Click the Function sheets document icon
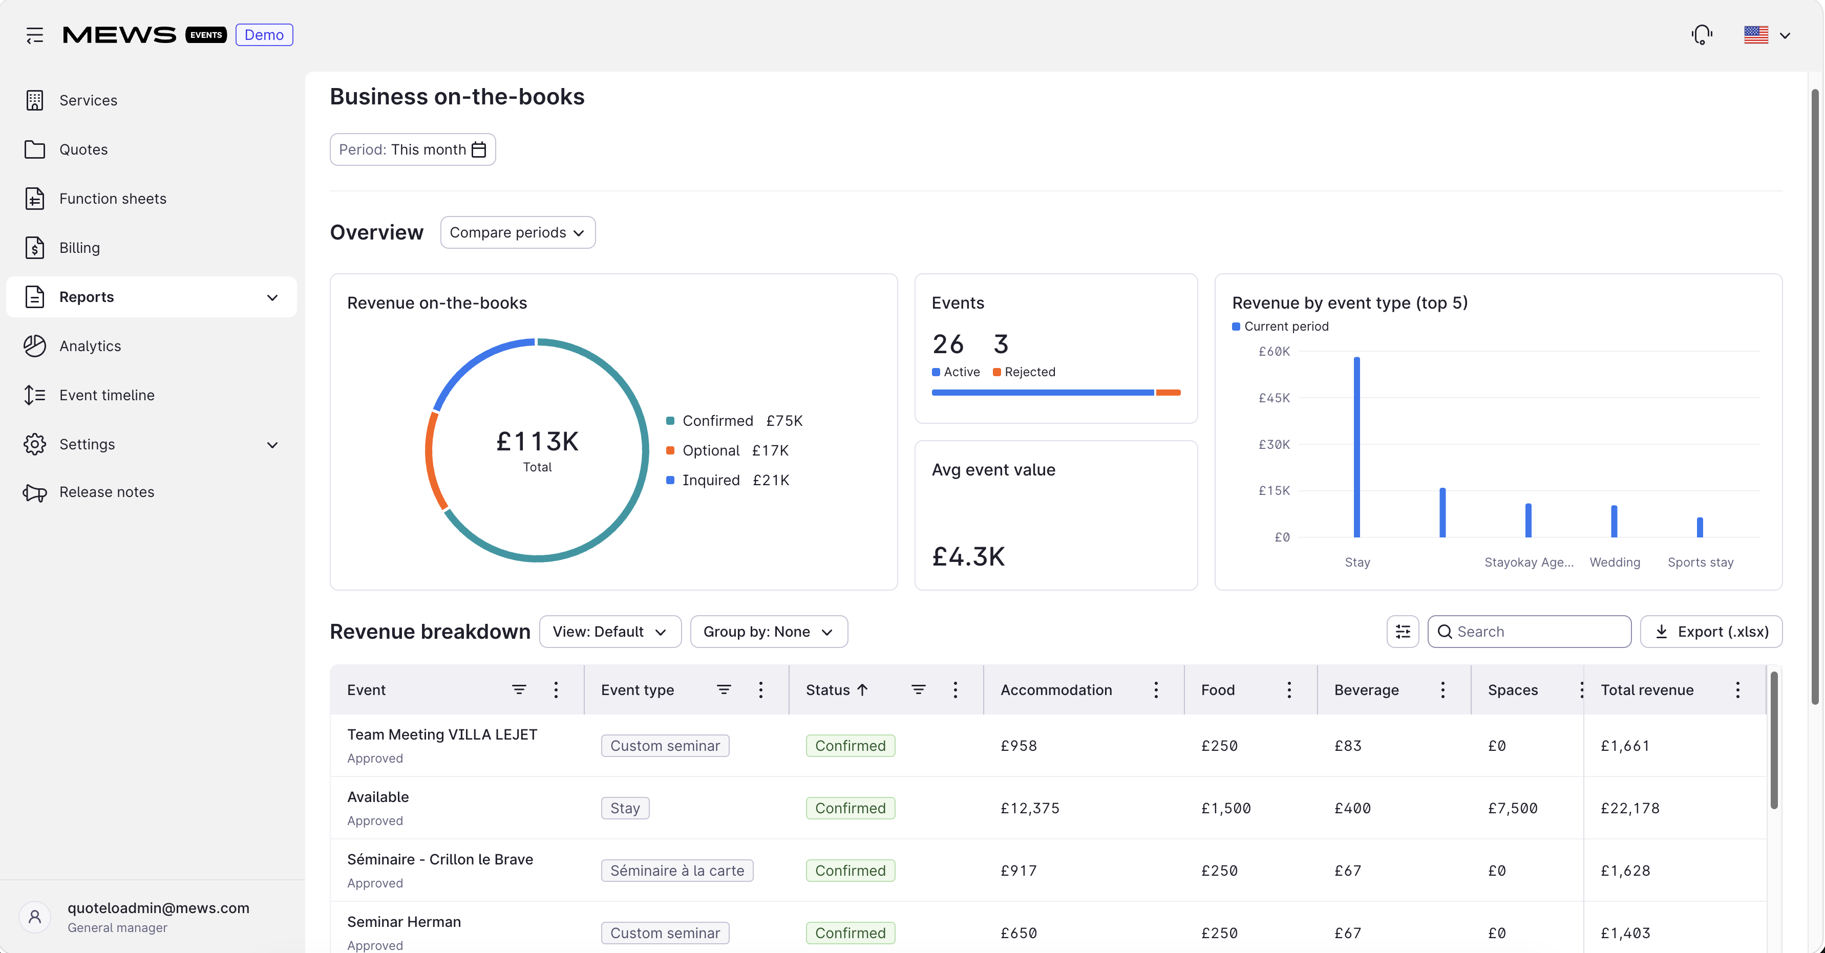The image size is (1825, 953). click(34, 199)
